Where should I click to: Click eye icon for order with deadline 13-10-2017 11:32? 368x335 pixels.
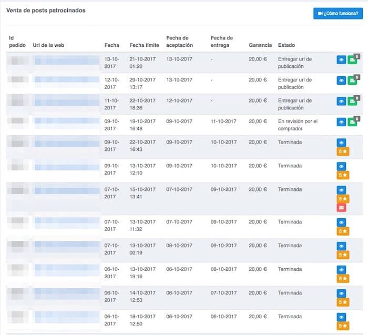[341, 222]
